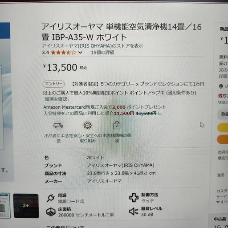This screenshot has height=228, width=228.
Task: Click the control method 制御方法 icon
Action: pyautogui.click(x=134, y=198)
